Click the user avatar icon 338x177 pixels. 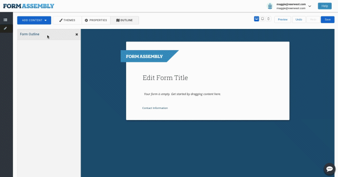(x=270, y=6)
